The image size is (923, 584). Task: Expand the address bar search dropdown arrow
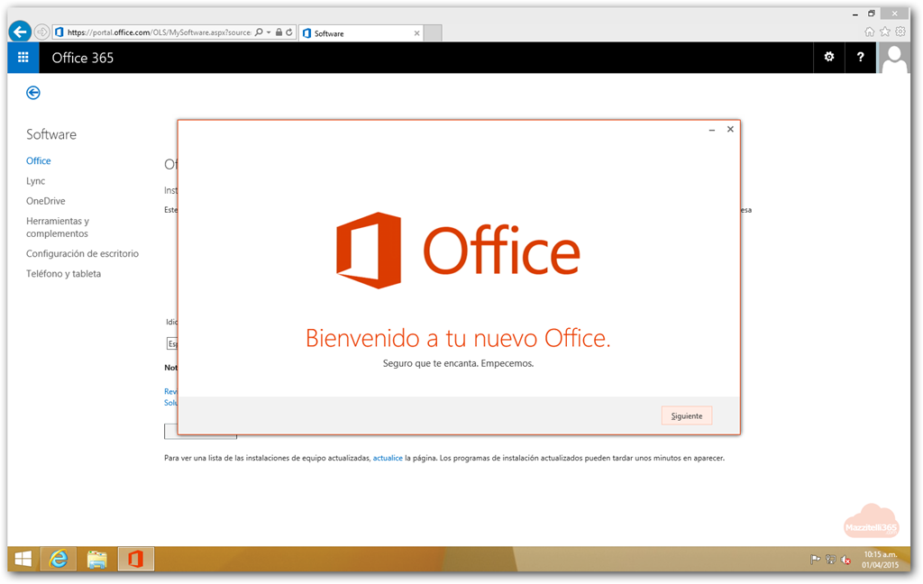tap(269, 32)
